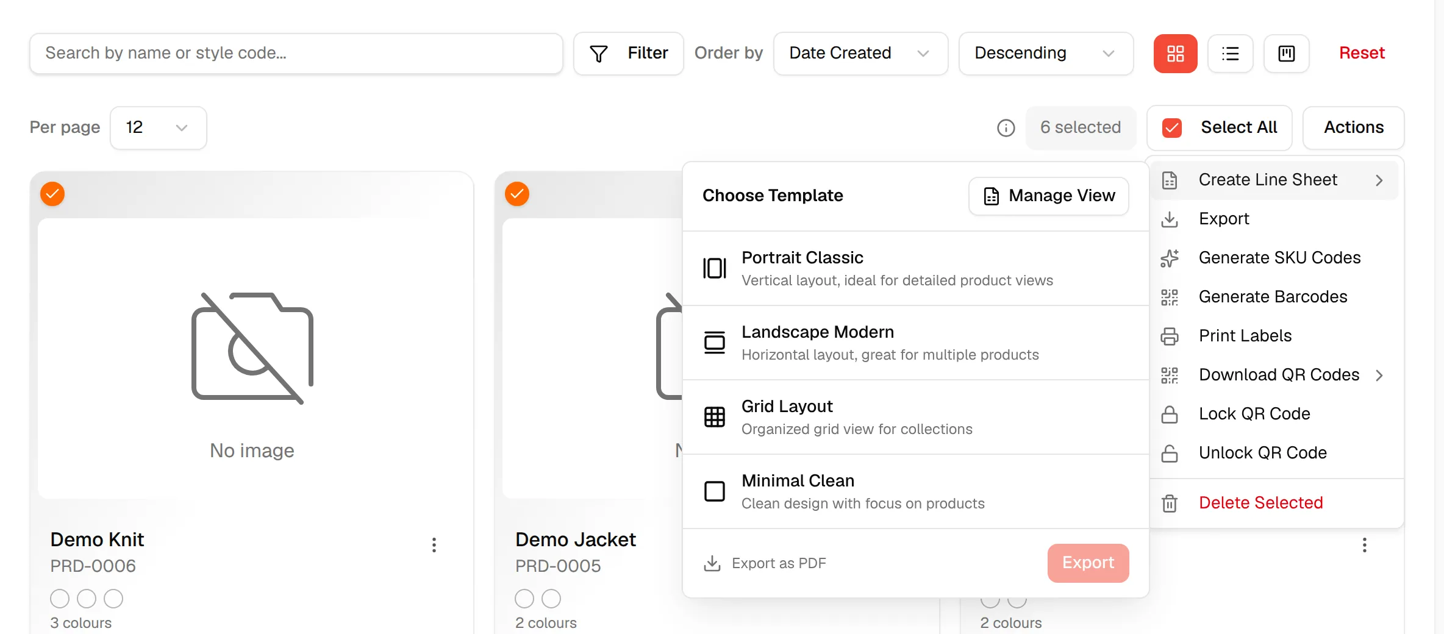The width and height of the screenshot is (1444, 634).
Task: Click the 6 selected badge
Action: pos(1081,128)
